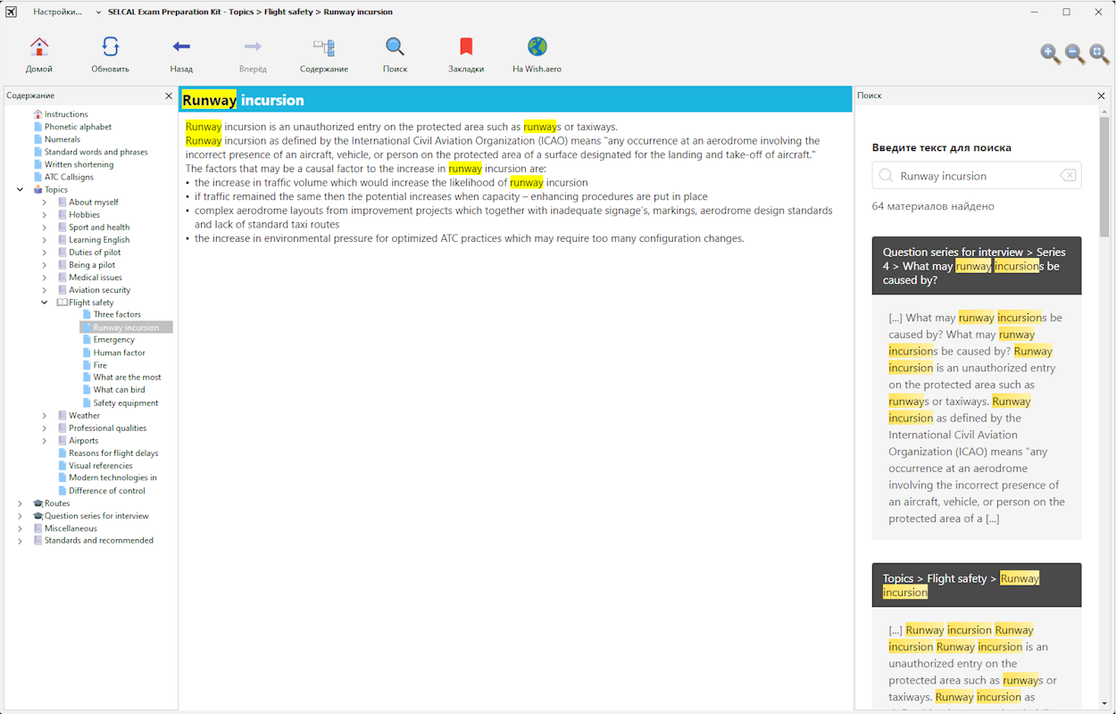Select the Numerals topic

click(62, 139)
